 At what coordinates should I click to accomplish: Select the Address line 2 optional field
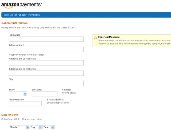click(46, 63)
